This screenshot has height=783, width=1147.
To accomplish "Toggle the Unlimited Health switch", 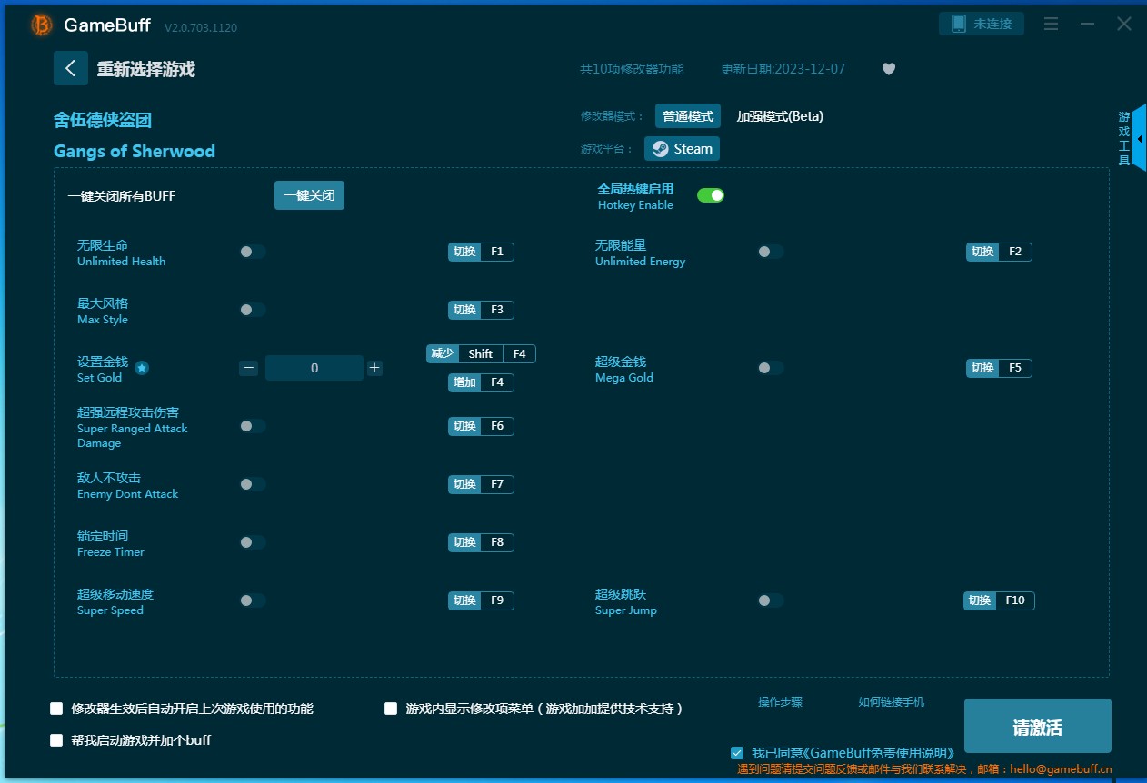I will 253,252.
